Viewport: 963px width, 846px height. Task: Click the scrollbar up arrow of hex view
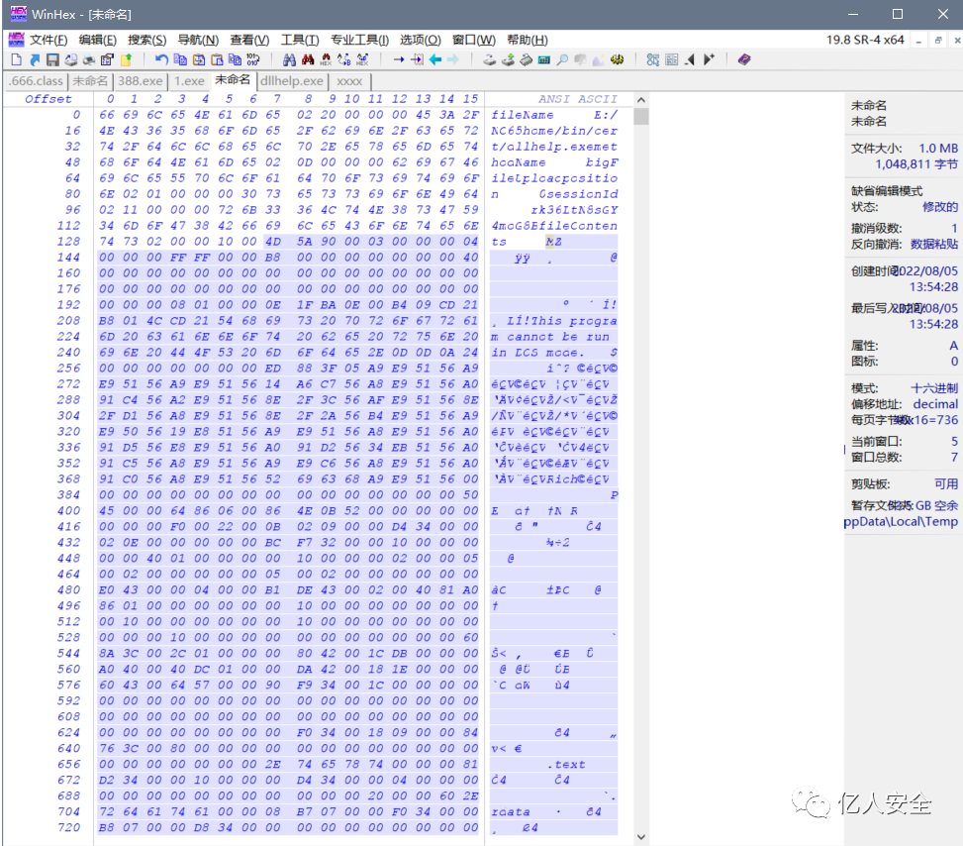641,100
